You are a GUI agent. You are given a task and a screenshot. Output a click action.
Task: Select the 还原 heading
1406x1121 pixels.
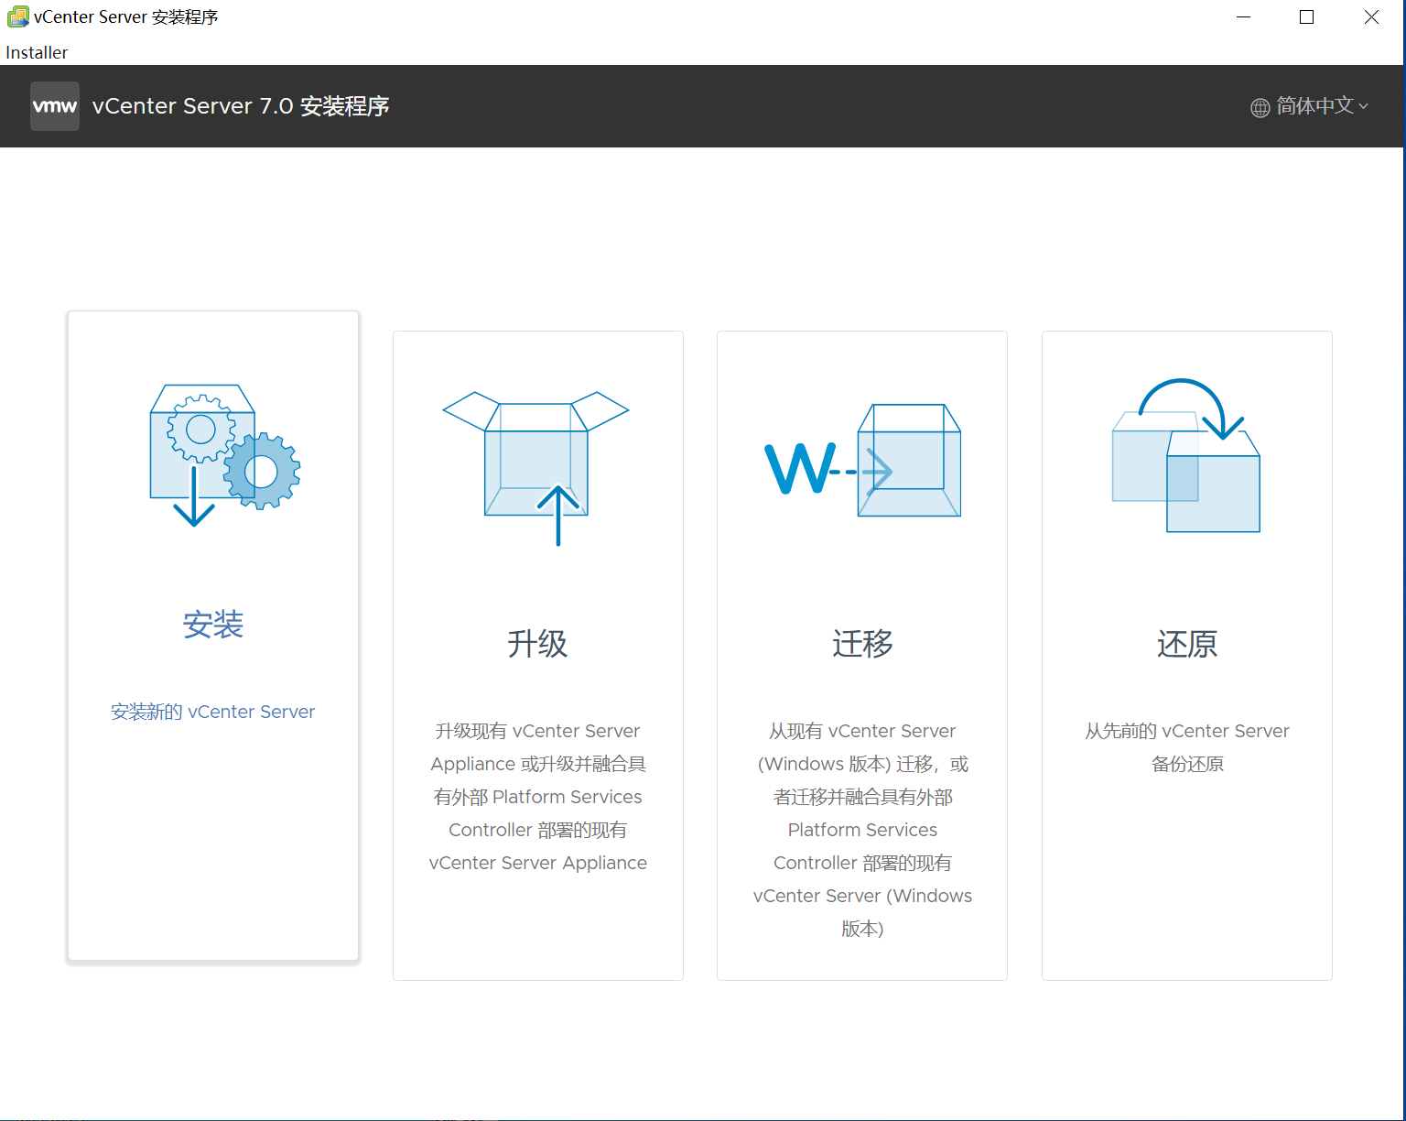point(1187,644)
